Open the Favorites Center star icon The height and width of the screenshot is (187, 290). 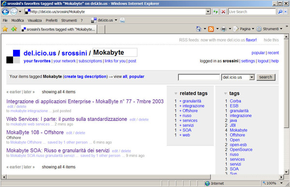click(x=5, y=29)
